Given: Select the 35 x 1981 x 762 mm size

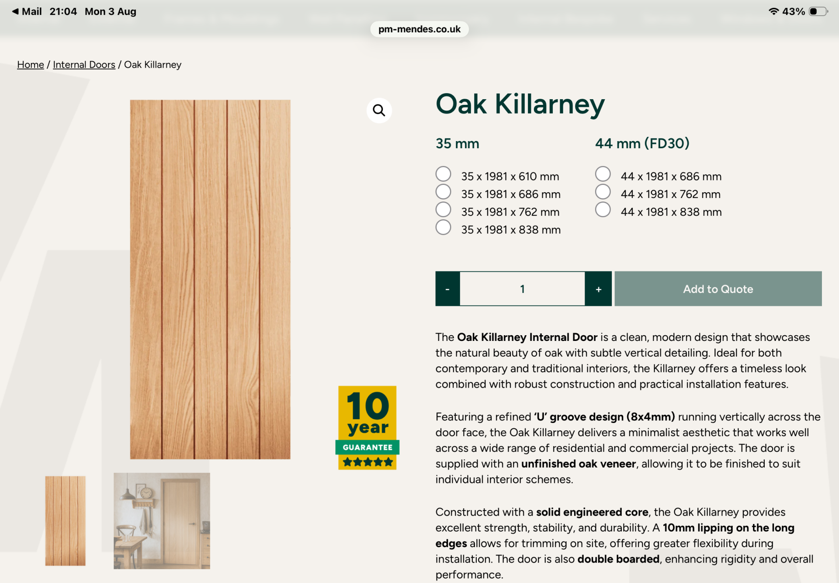Looking at the screenshot, I should pyautogui.click(x=443, y=210).
